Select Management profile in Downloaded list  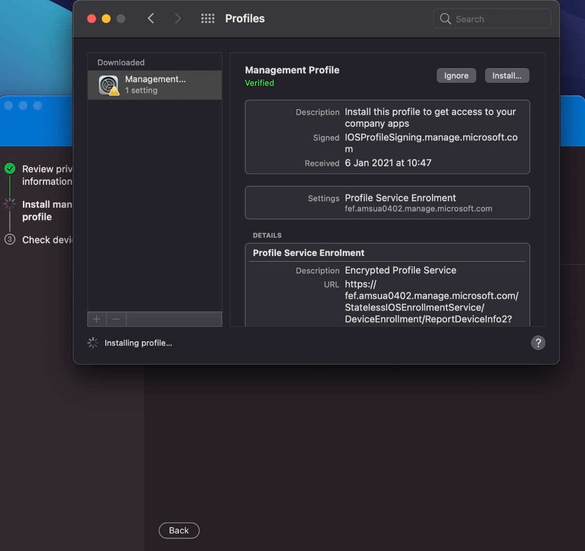click(155, 85)
